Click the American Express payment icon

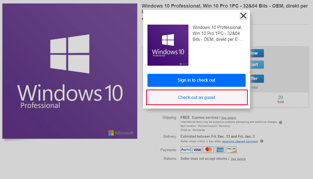tap(220, 150)
